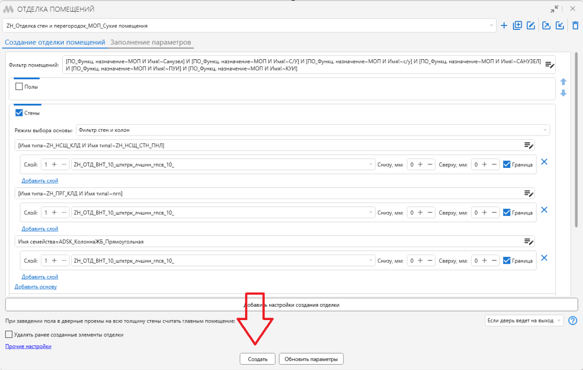
Task: Select the Создание отделки помещений tab
Action: (55, 42)
